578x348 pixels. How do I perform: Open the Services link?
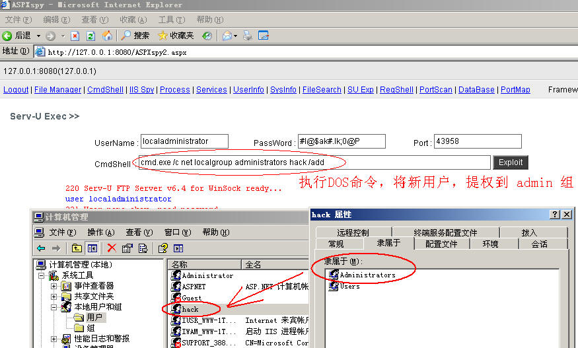(x=211, y=90)
